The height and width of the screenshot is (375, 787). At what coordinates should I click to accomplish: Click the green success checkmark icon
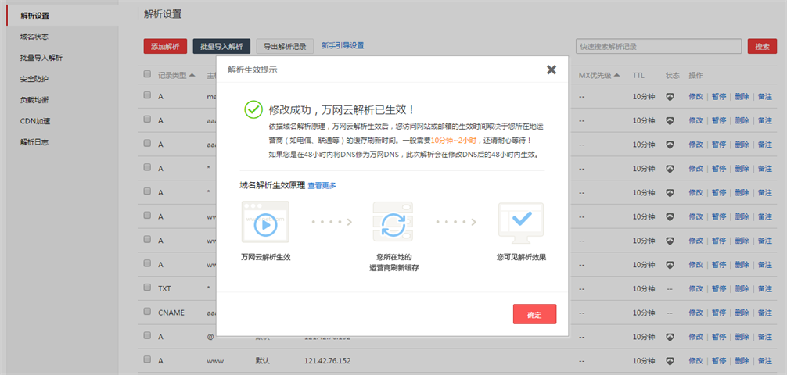click(x=253, y=109)
